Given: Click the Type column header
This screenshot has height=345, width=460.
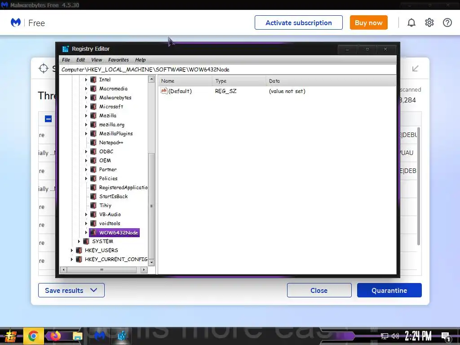Looking at the screenshot, I should pyautogui.click(x=239, y=81).
